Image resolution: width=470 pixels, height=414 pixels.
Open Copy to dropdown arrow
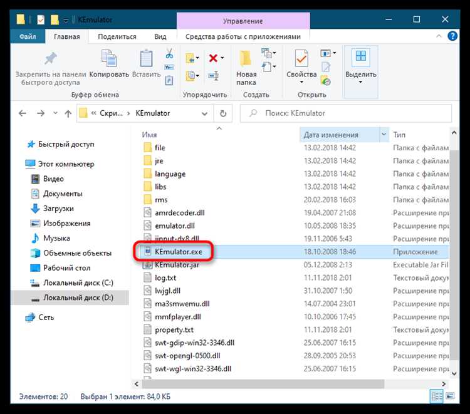tap(197, 76)
